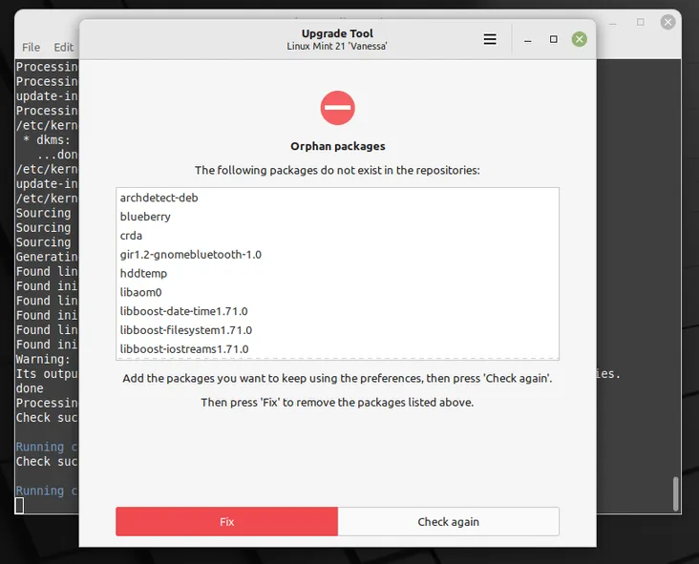
Task: Select gir1.2-gnomebluetooth-1.0 in the list
Action: click(190, 255)
